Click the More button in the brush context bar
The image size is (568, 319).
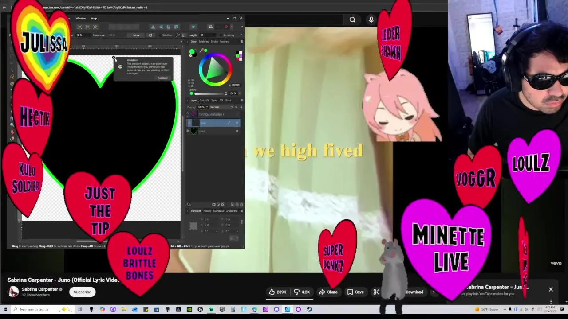tap(136, 35)
